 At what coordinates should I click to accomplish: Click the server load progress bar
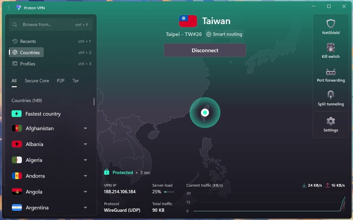tap(169, 192)
